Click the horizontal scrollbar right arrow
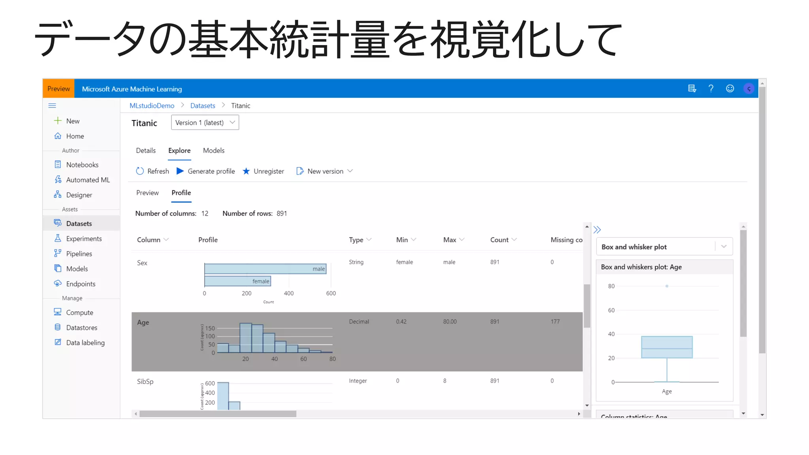 click(579, 414)
